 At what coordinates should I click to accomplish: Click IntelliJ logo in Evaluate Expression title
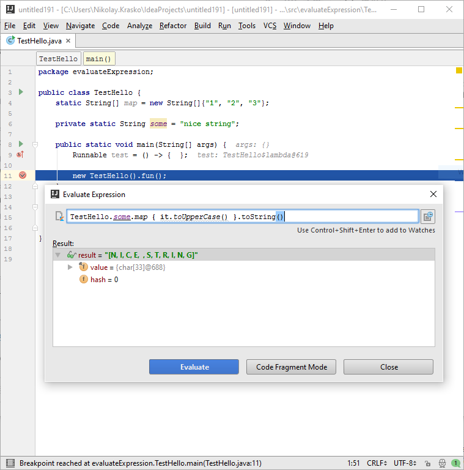click(x=55, y=194)
